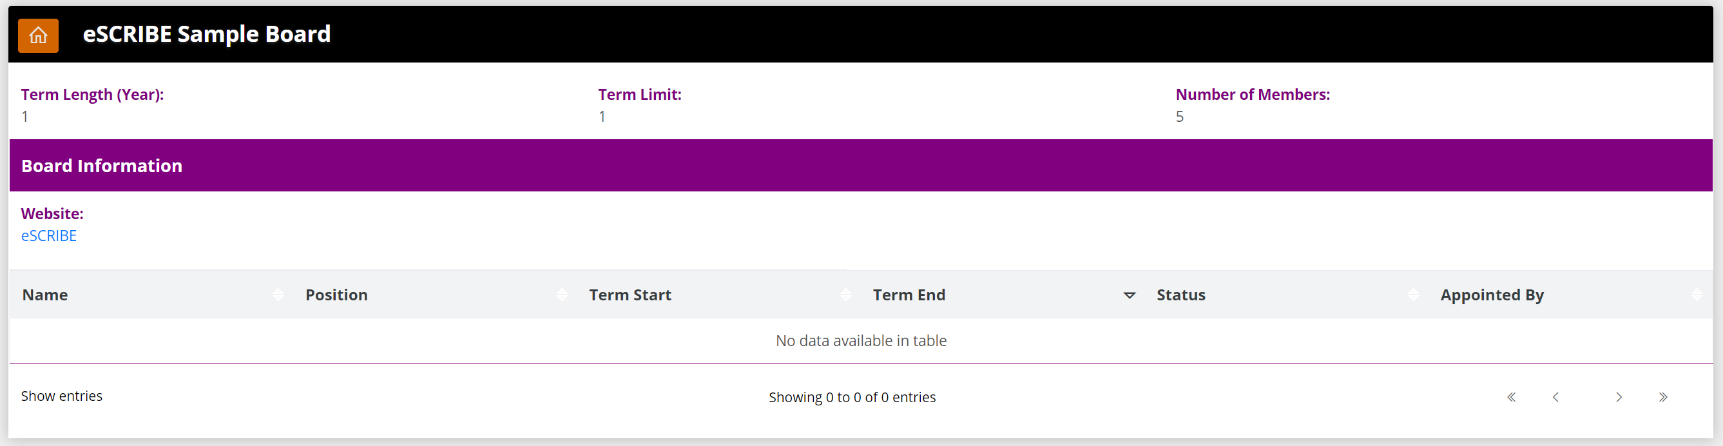The width and height of the screenshot is (1723, 446).
Task: Click the Appointed By column header
Action: 1492,295
